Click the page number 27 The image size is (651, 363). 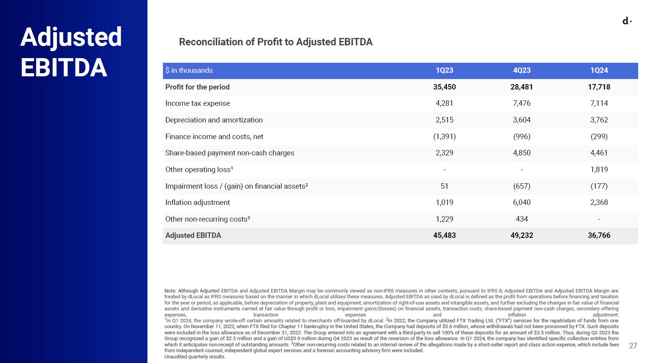coord(633,346)
